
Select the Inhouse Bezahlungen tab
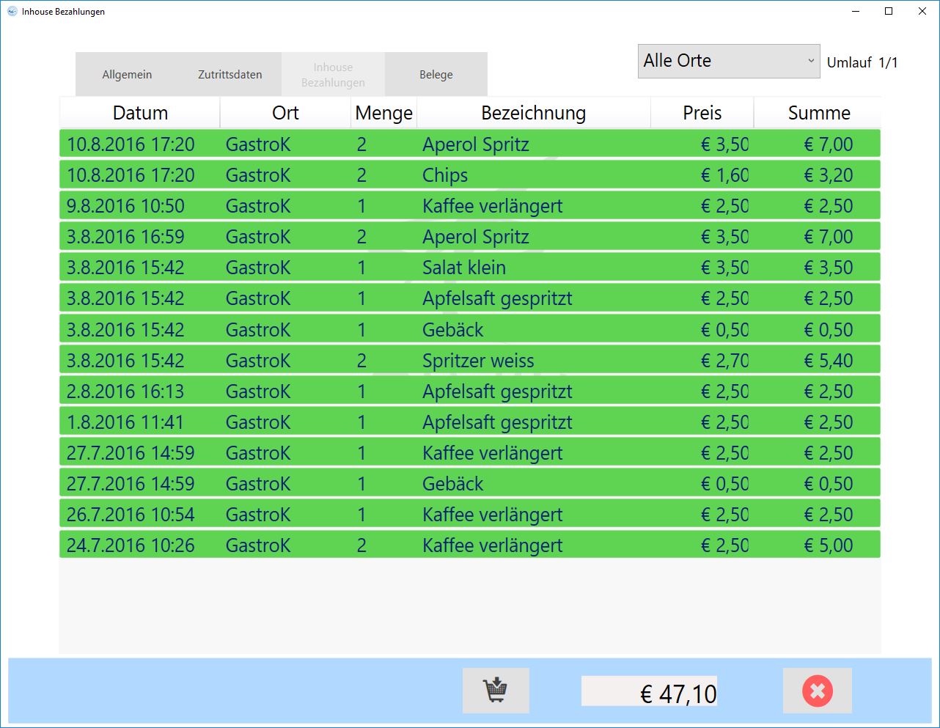pos(333,75)
